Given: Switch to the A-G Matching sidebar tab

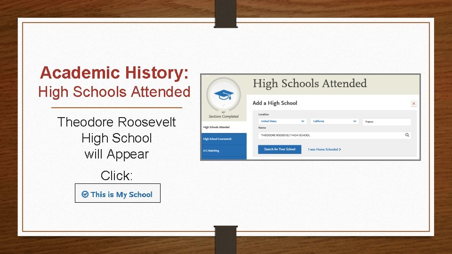Looking at the screenshot, I should click(x=224, y=151).
